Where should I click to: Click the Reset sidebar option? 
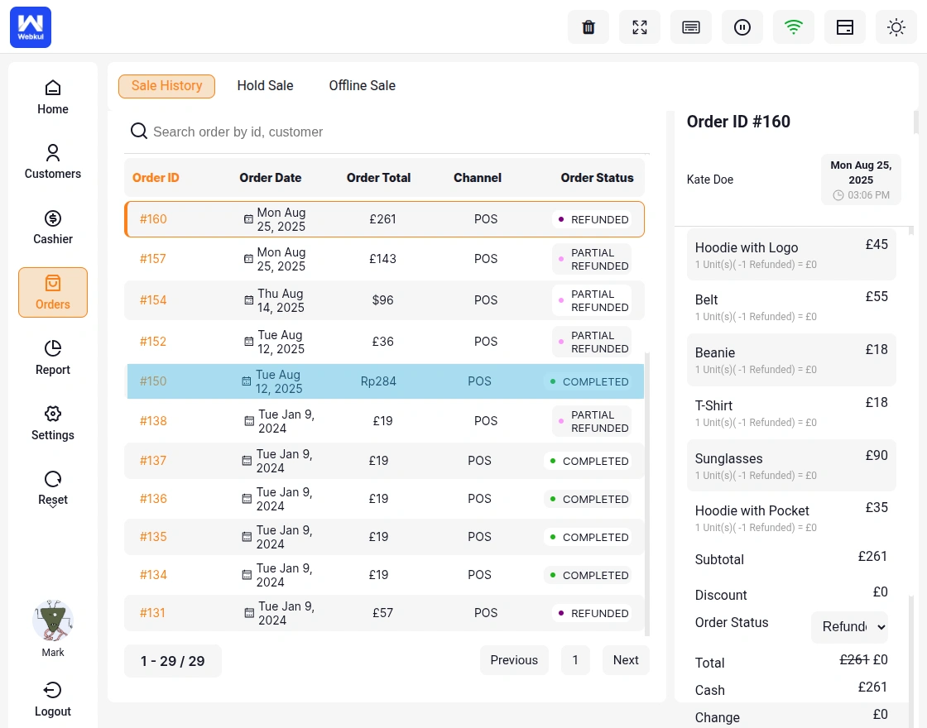coord(53,488)
